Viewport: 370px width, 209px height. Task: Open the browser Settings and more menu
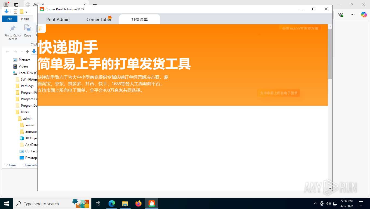353,15
